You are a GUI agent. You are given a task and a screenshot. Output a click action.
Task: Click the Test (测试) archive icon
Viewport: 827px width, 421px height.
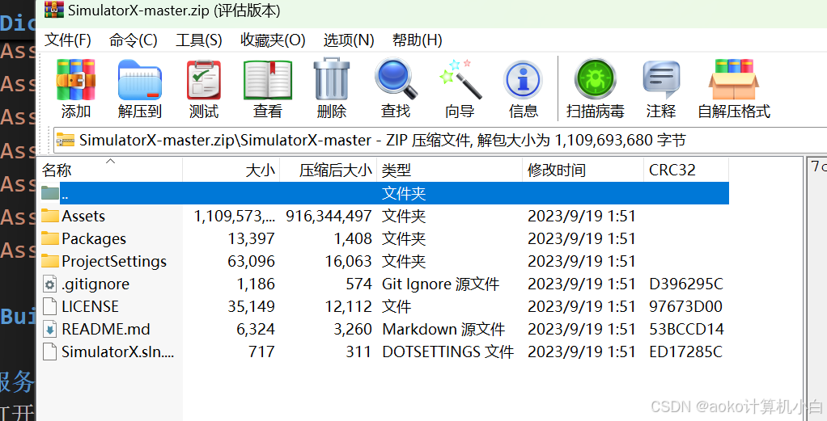click(x=204, y=80)
